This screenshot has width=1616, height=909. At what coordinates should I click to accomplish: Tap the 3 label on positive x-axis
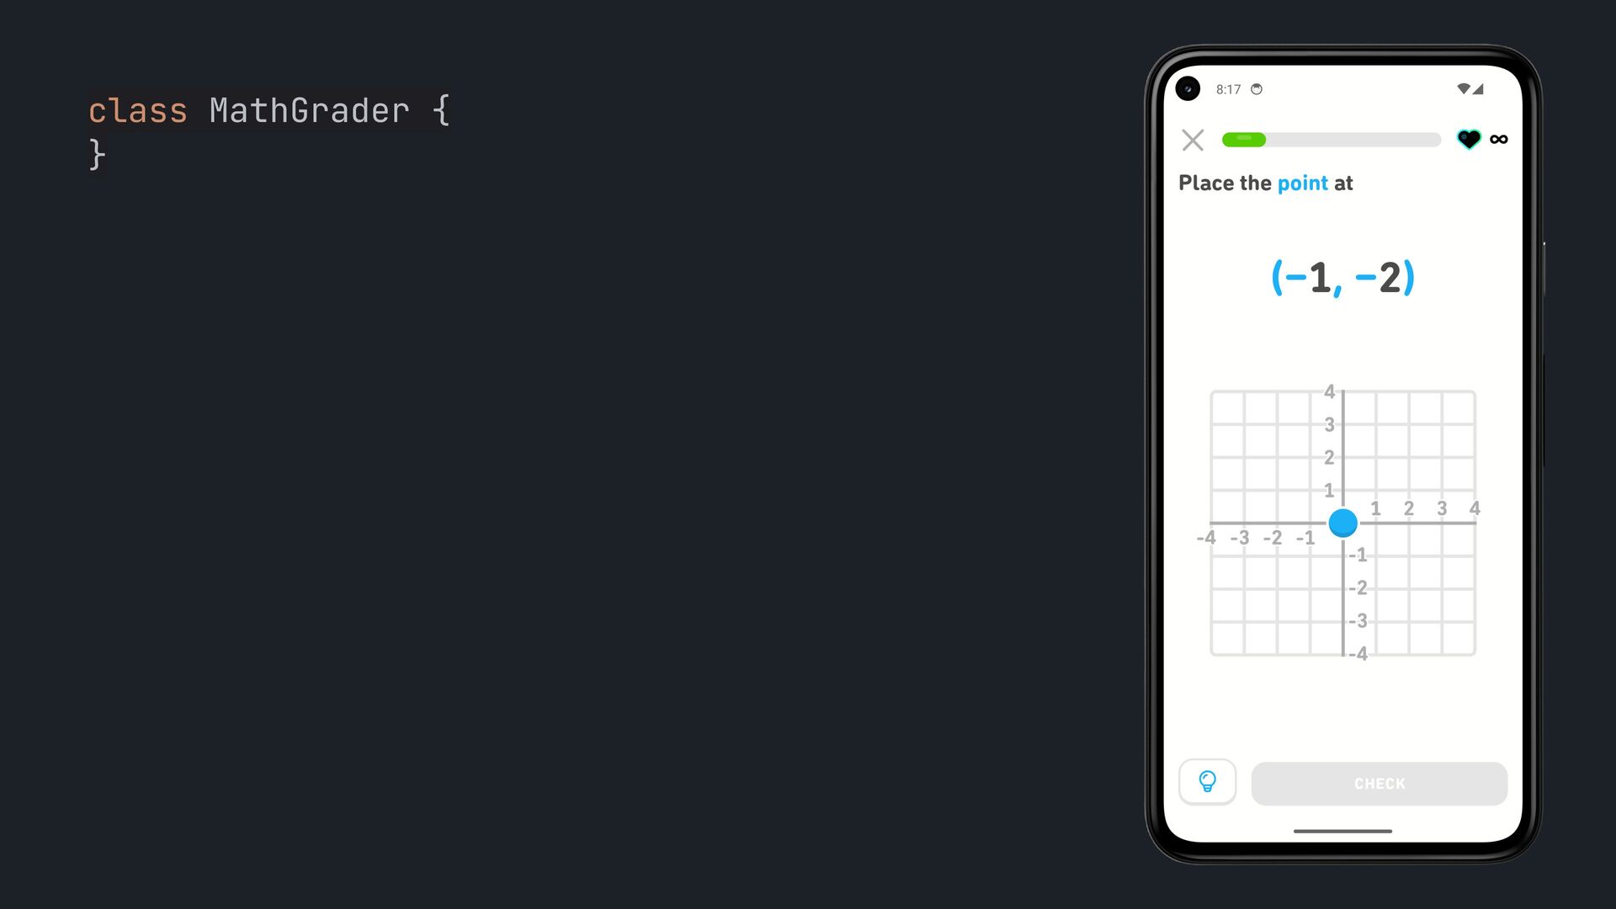1442,508
